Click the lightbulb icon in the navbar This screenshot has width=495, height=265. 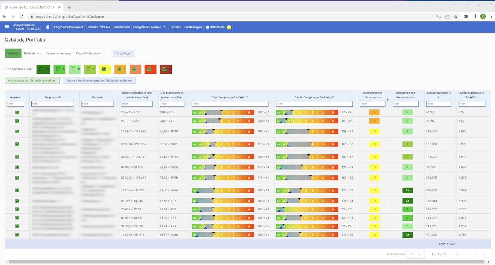(x=48, y=27)
